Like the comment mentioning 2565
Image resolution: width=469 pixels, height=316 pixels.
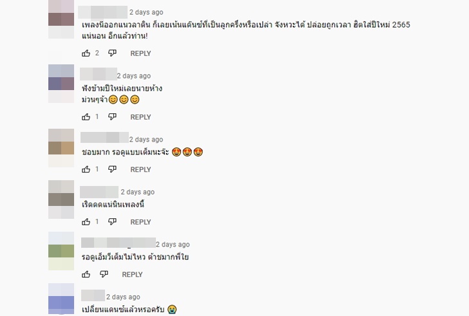click(86, 53)
